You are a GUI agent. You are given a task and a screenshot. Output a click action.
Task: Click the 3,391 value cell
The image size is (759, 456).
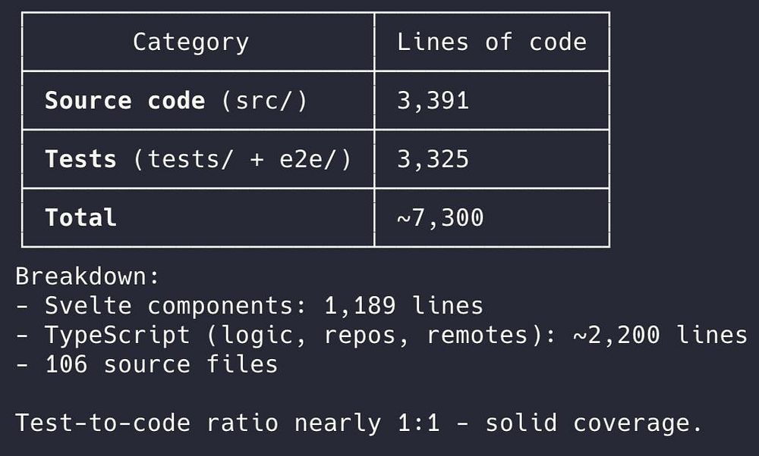coord(433,101)
